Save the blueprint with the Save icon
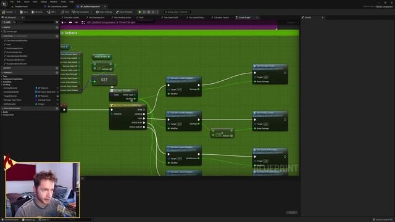The height and width of the screenshot is (222, 395). click(24, 12)
